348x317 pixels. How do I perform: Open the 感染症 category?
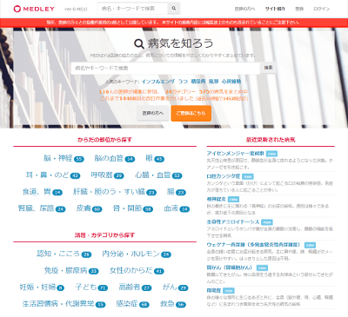[132, 304]
